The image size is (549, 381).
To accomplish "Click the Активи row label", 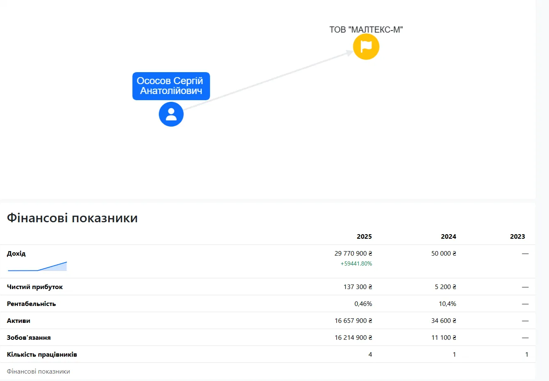I will (x=19, y=321).
